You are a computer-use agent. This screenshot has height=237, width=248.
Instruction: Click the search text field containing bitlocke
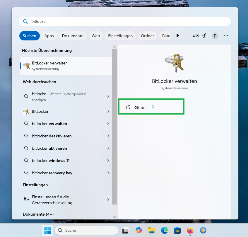125,21
